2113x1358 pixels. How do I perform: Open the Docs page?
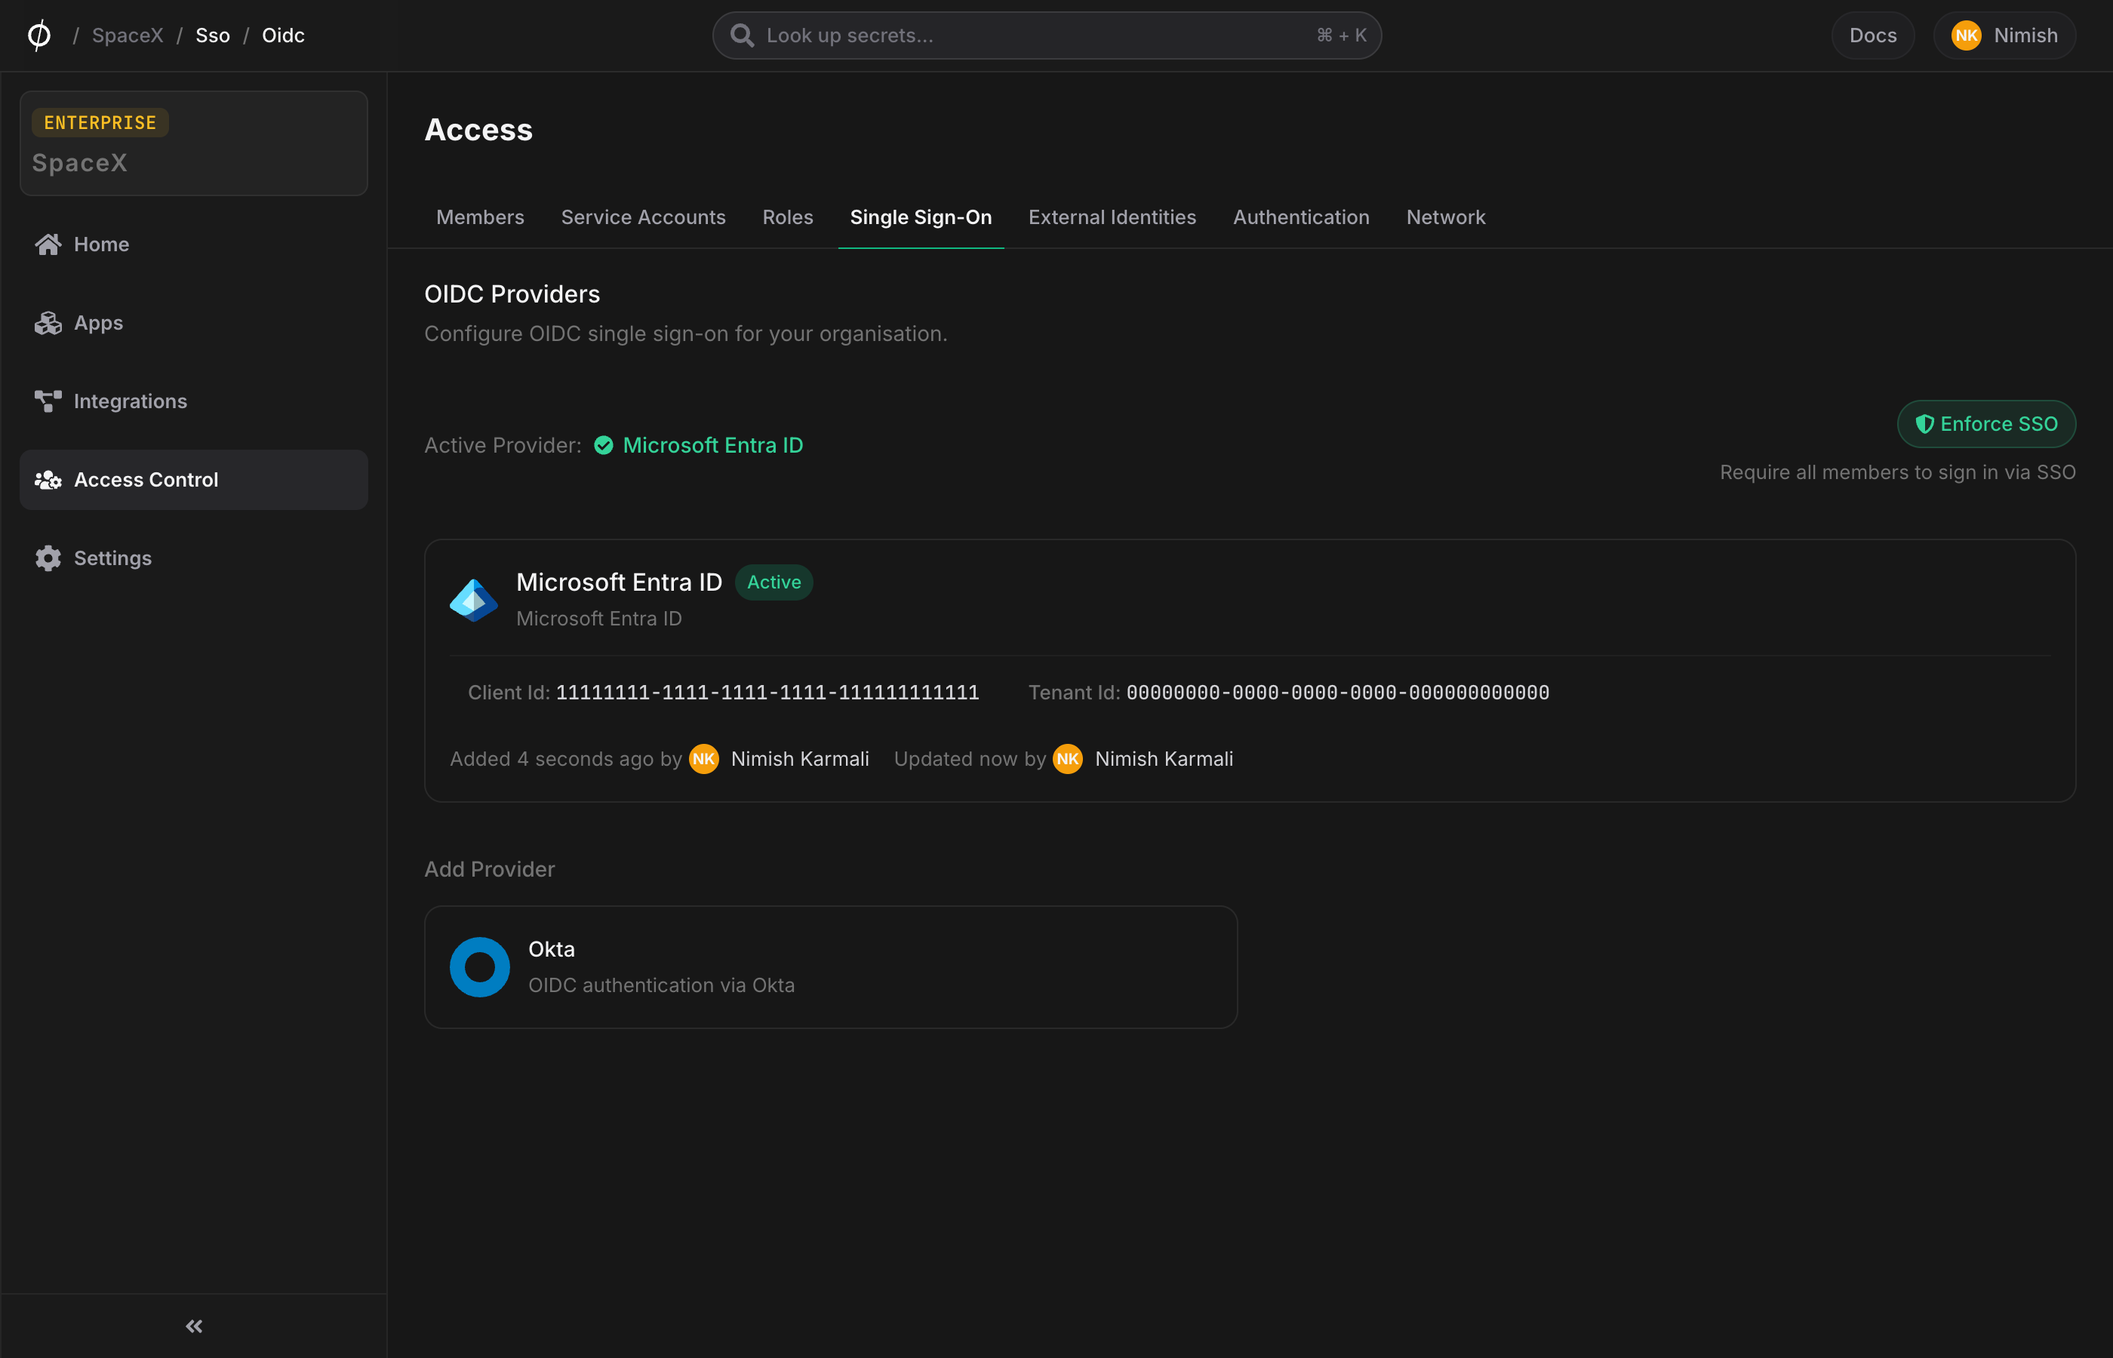pos(1872,35)
